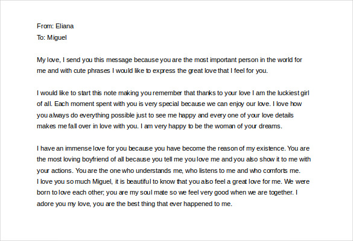Click the 'To:' label
The height and width of the screenshot is (241, 353).
[41, 37]
